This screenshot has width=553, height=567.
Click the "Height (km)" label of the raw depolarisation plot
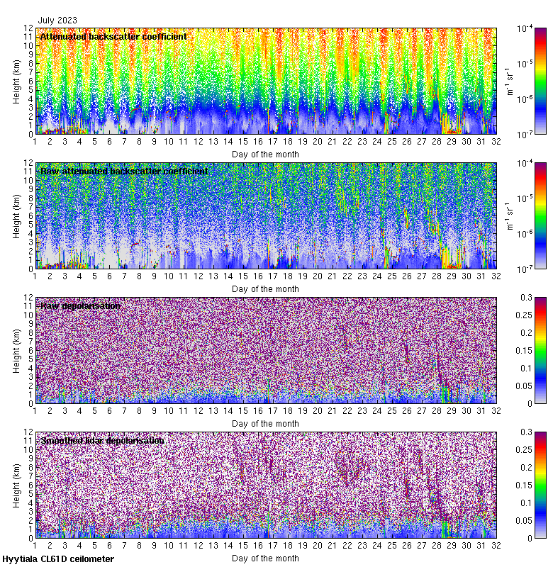pyautogui.click(x=17, y=350)
